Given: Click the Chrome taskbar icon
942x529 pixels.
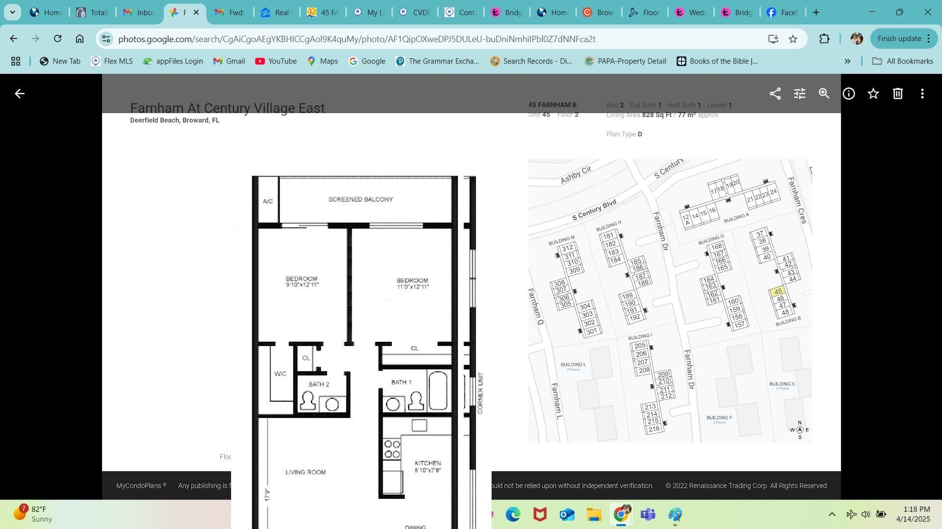Looking at the screenshot, I should [621, 514].
